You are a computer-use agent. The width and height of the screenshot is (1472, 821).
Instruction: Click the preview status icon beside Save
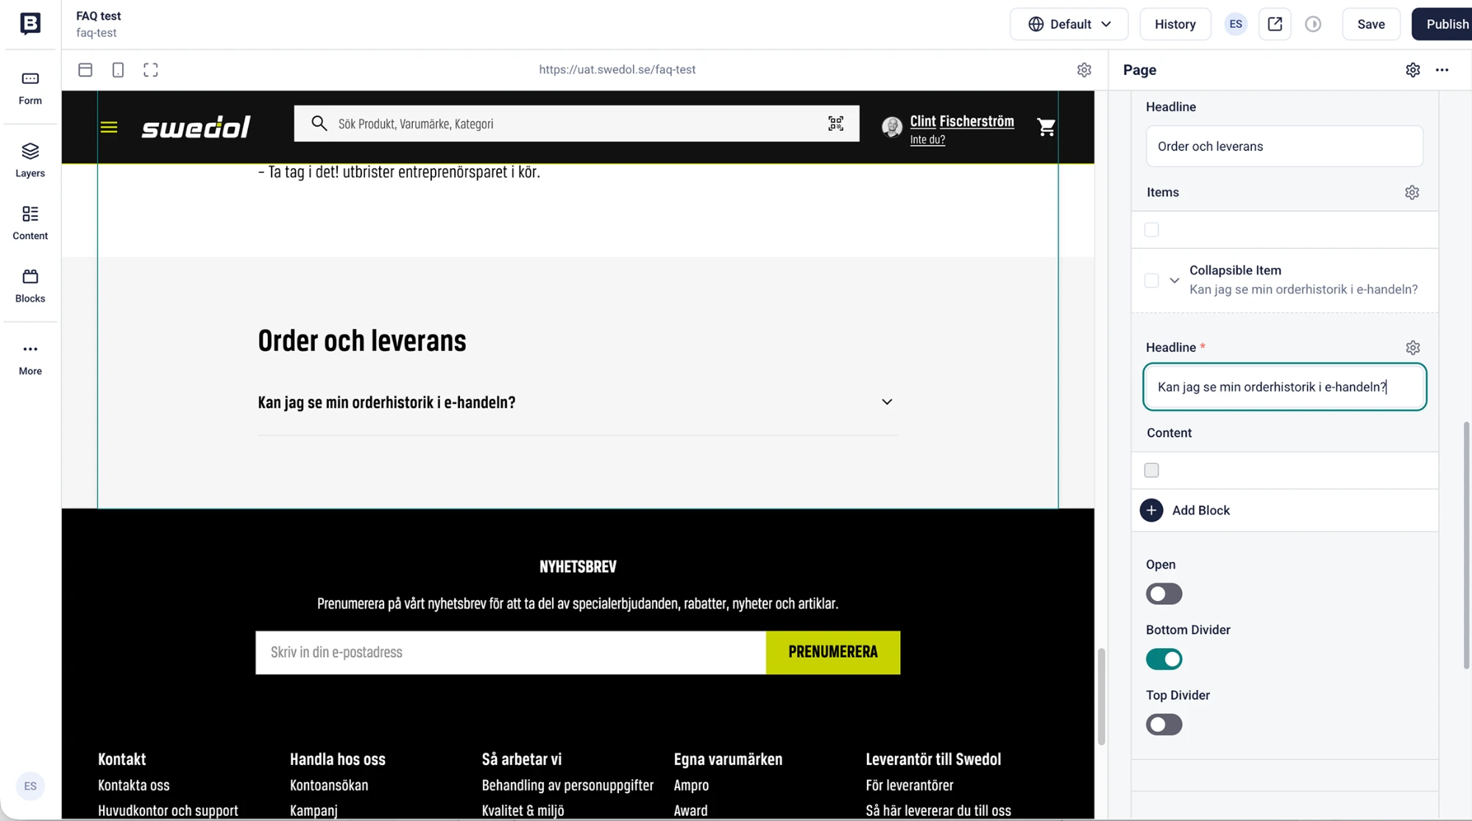(x=1313, y=24)
